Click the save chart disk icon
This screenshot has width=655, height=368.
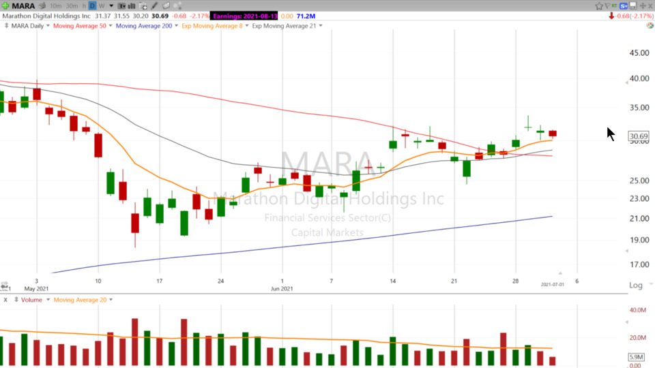(x=633, y=6)
